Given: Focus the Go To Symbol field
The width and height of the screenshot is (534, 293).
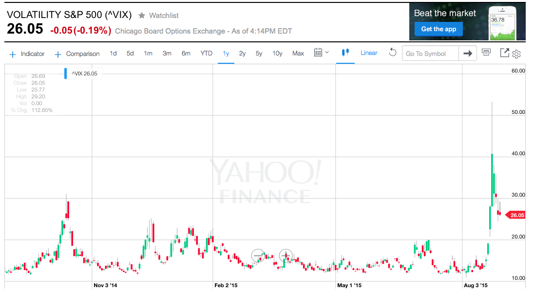Looking at the screenshot, I should [x=431, y=54].
